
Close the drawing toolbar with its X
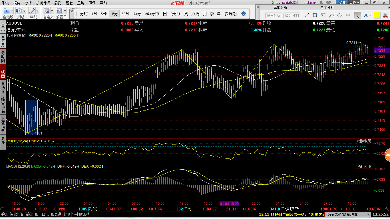click(x=258, y=7)
